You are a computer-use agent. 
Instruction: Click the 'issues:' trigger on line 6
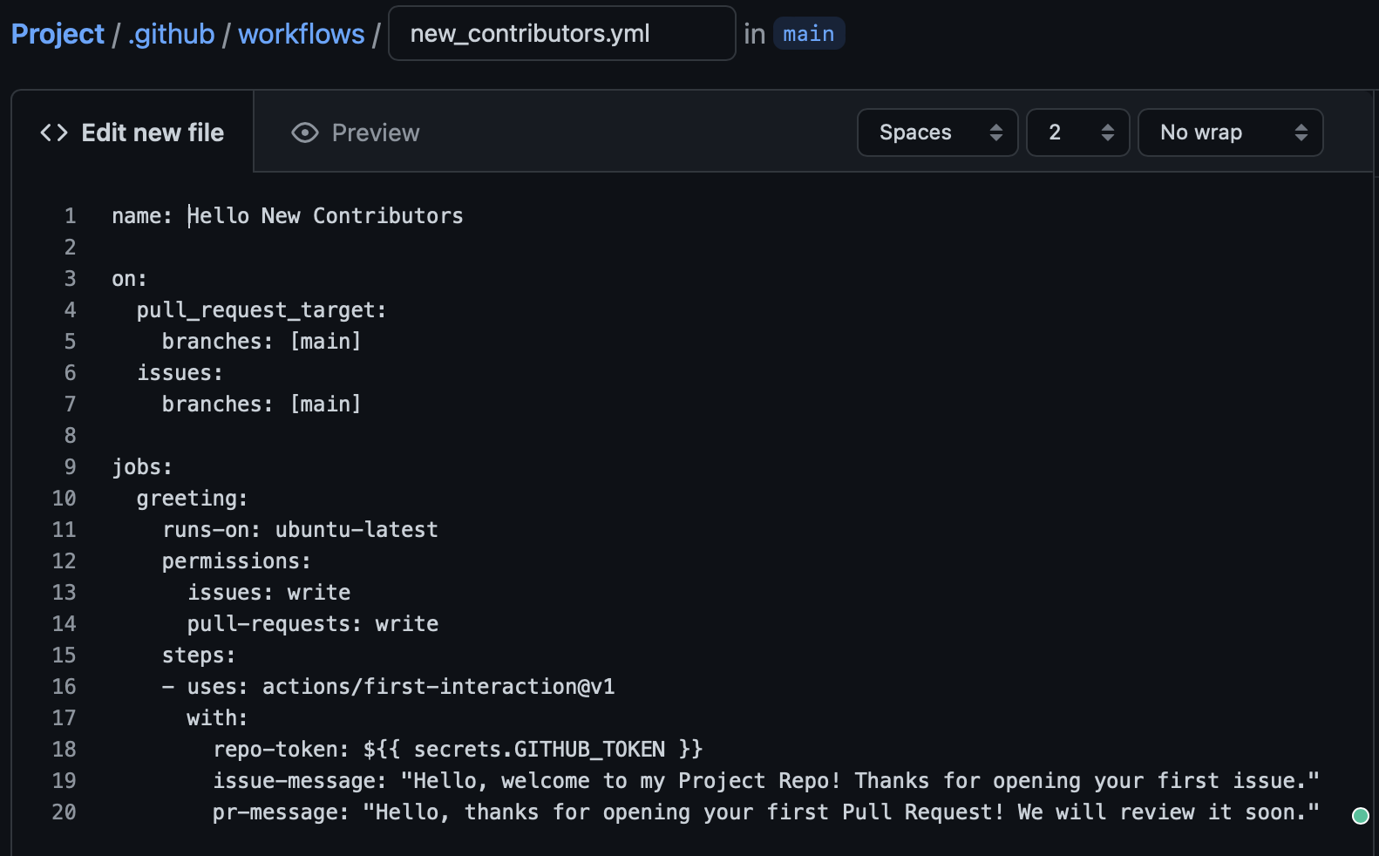[180, 373]
